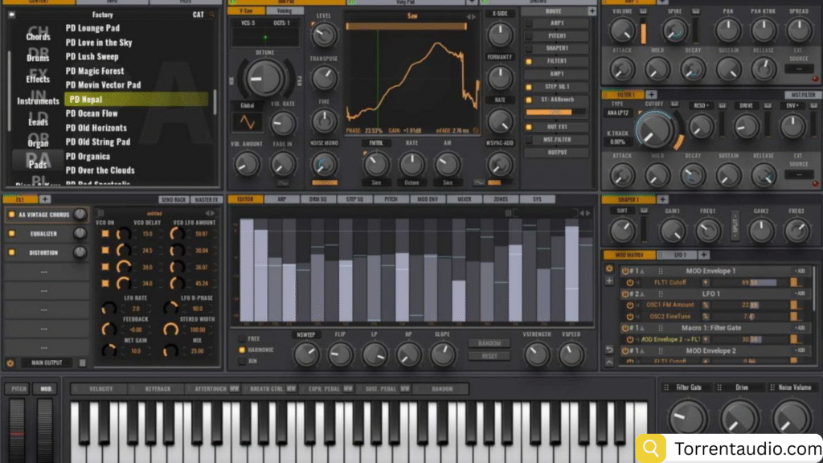The image size is (823, 463).
Task: Disable the Distortion effect
Action: pos(11,252)
